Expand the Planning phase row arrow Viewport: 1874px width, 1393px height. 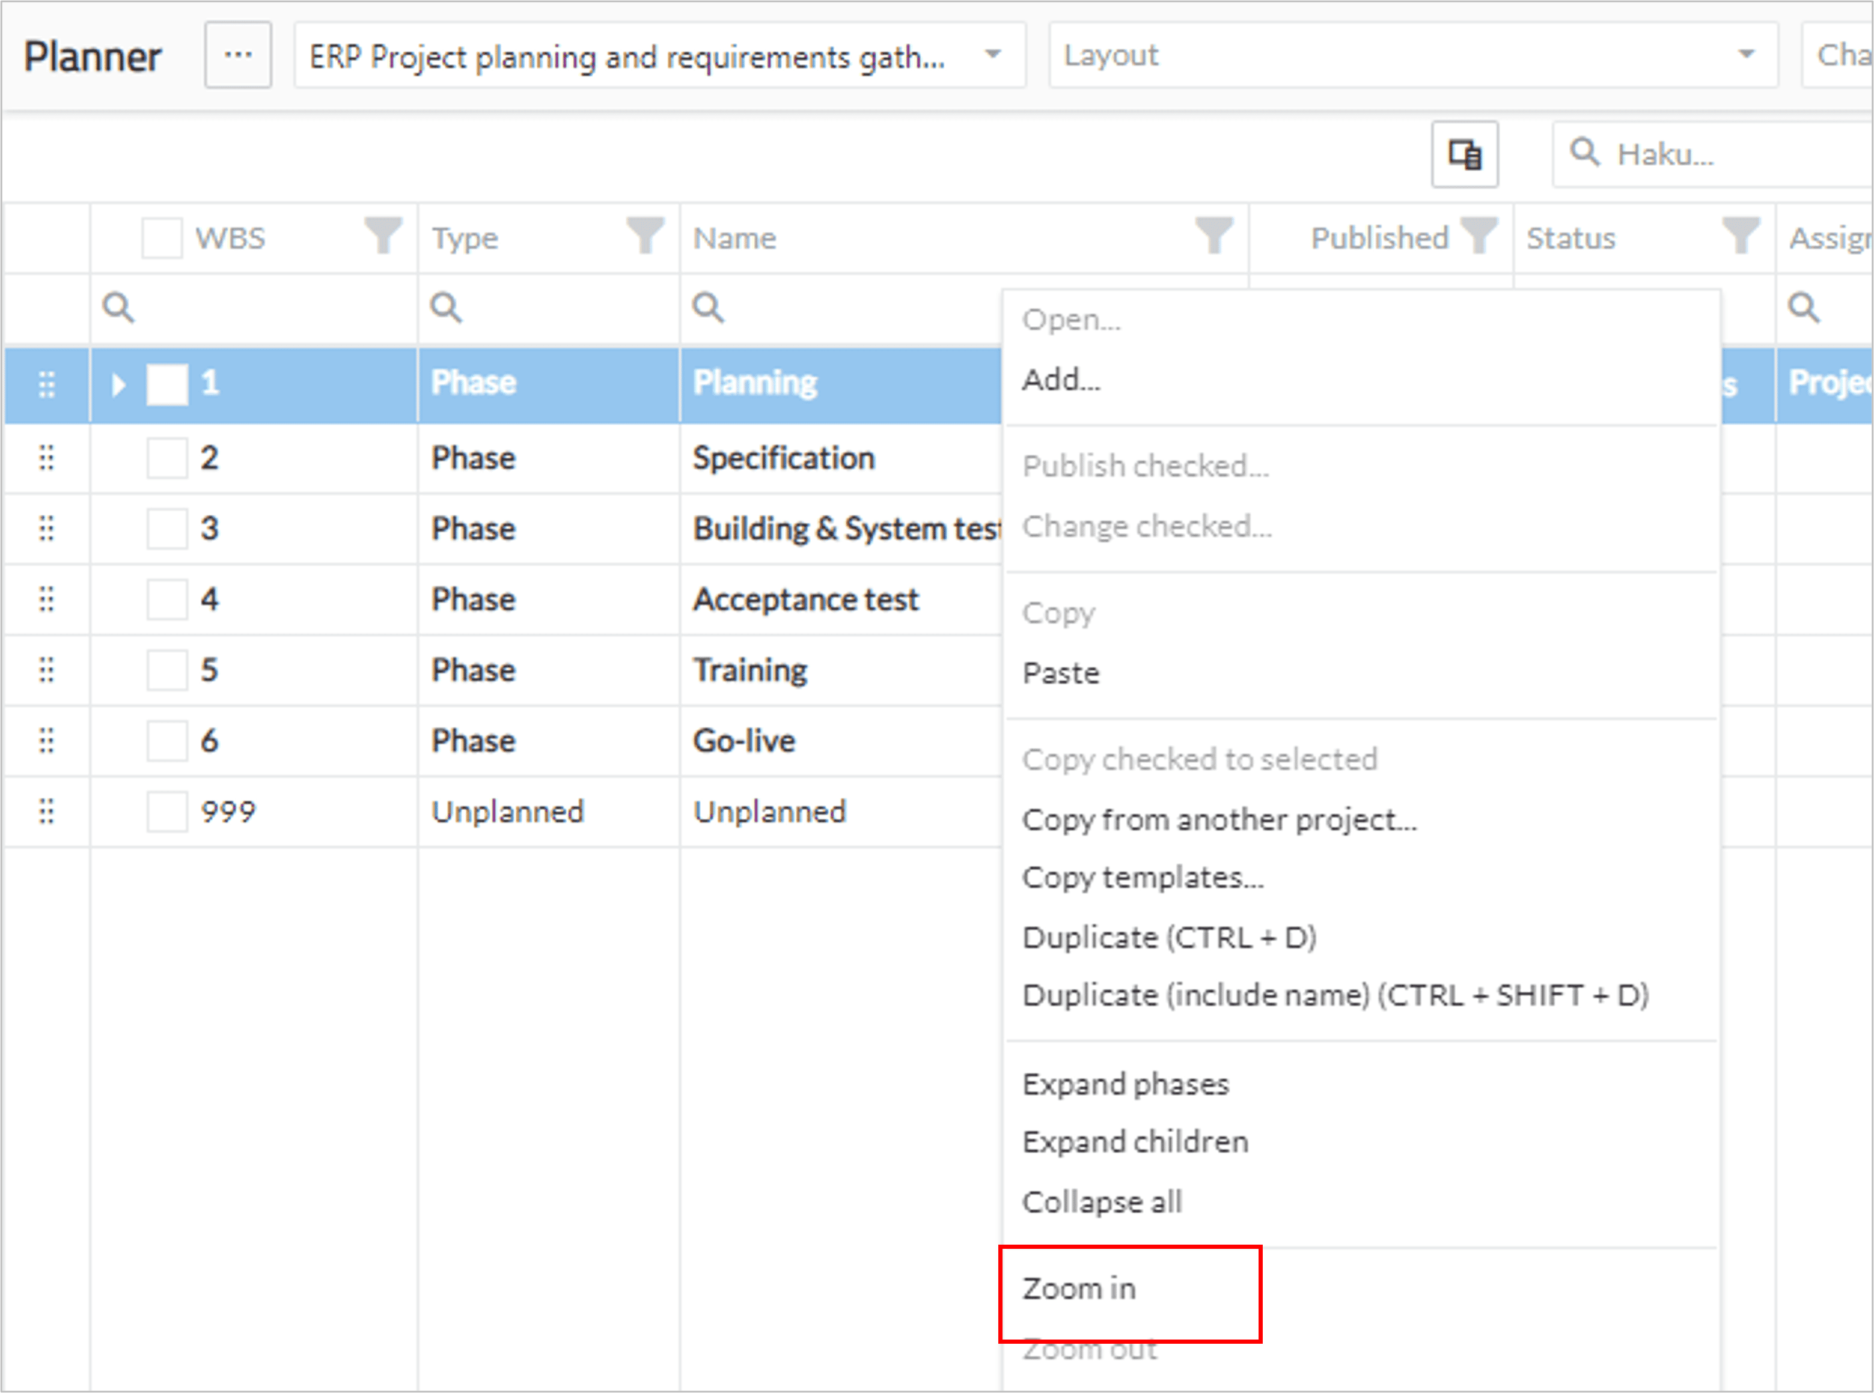point(118,384)
